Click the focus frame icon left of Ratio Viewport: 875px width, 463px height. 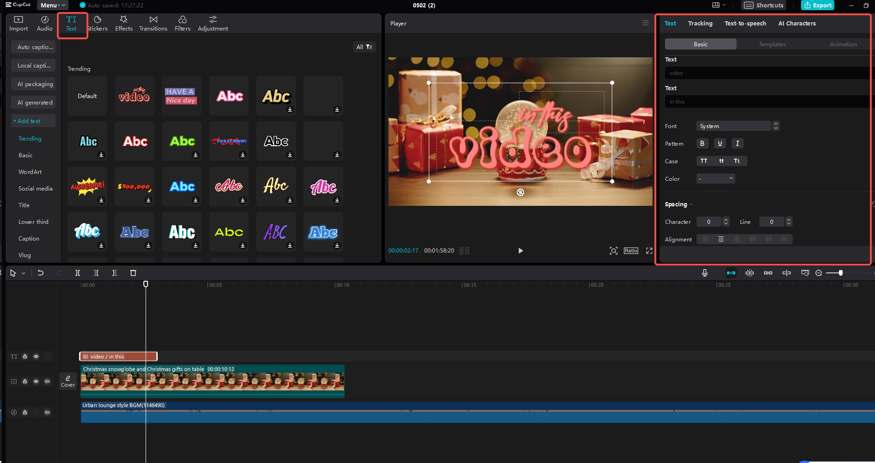[614, 251]
